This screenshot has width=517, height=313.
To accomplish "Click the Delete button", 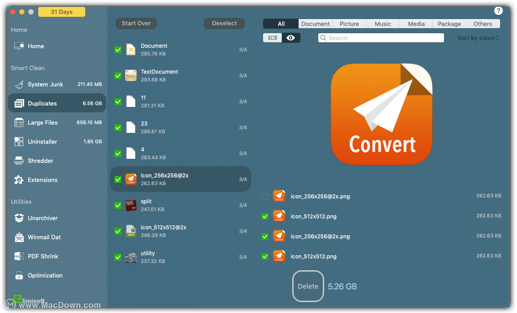I will [308, 286].
